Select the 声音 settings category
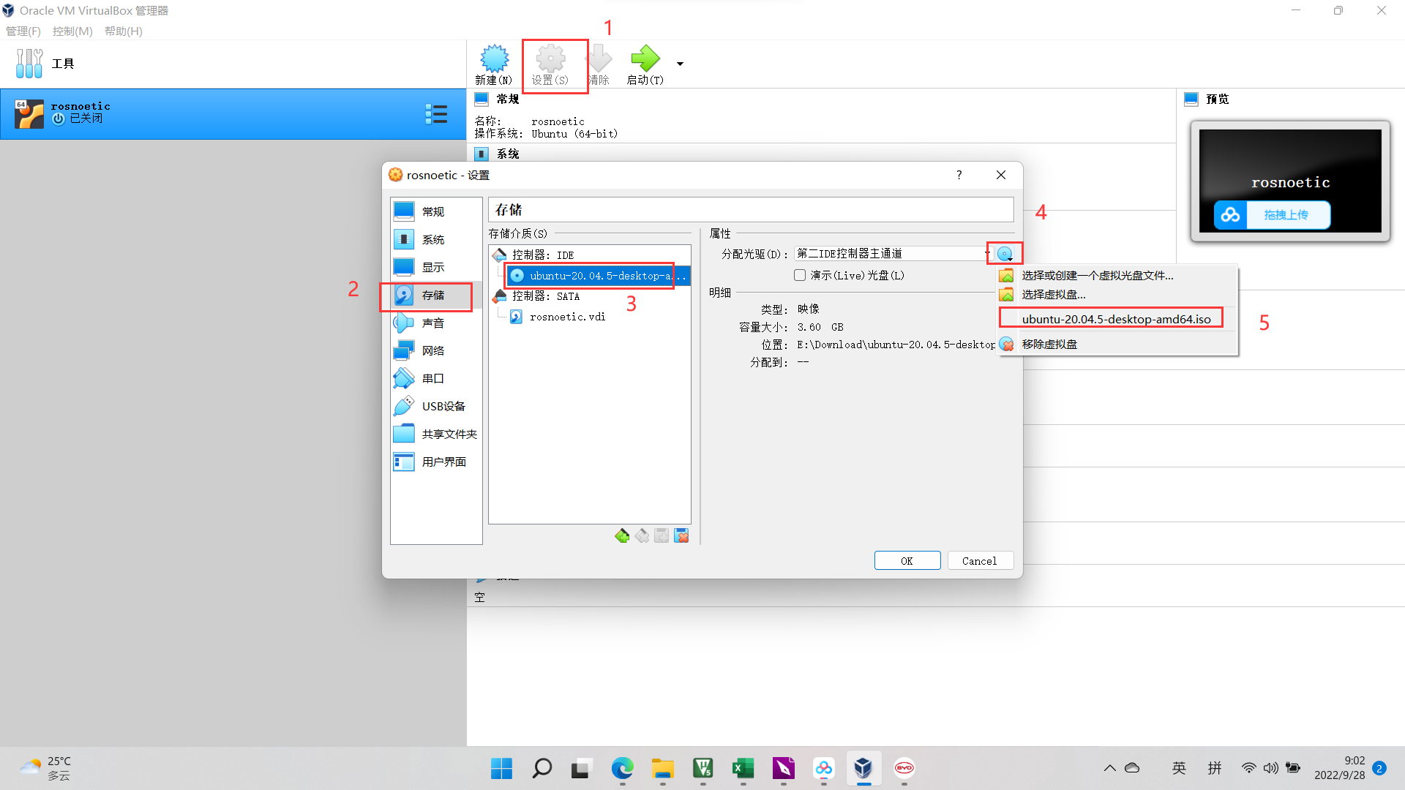1405x790 pixels. click(436, 323)
